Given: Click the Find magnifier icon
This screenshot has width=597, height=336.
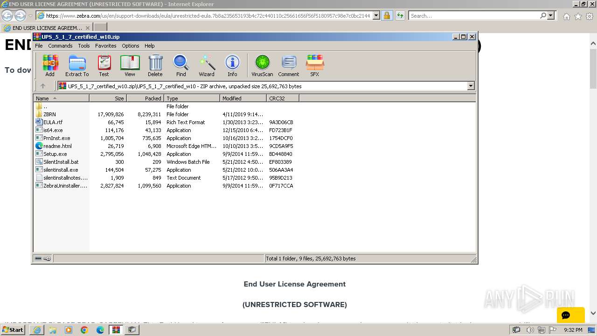Looking at the screenshot, I should (x=181, y=66).
